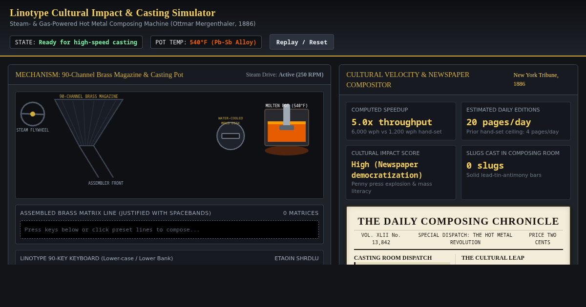Click the '0 slugs' counter
Viewport: 586px width, 307px height.
pos(485,165)
